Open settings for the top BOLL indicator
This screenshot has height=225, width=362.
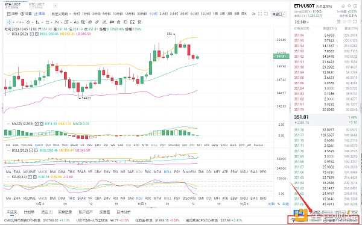pos(32,34)
